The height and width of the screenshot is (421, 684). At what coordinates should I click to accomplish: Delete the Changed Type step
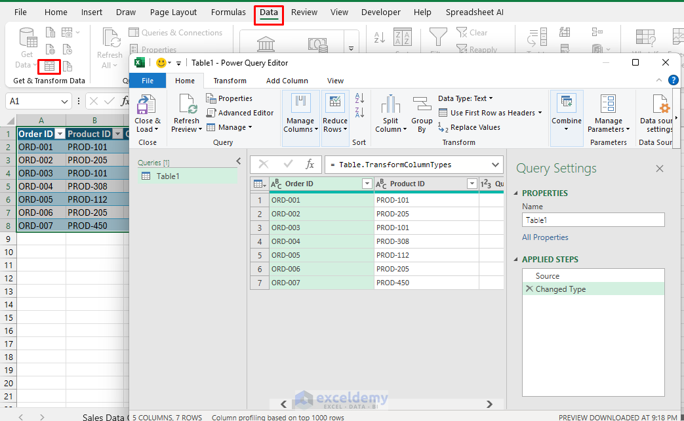click(x=529, y=289)
